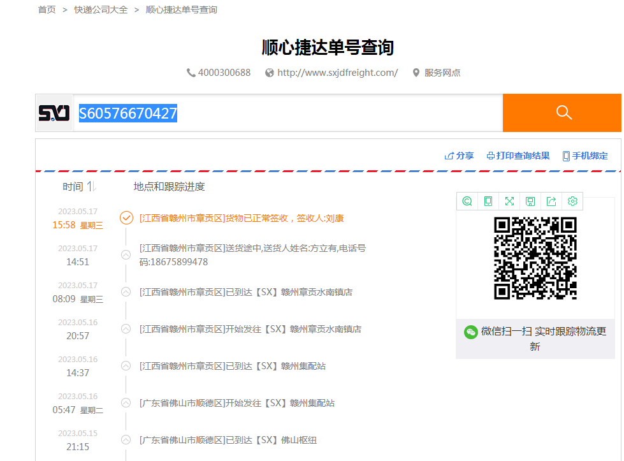Viewport: 624px width, 461px height.
Task: Open the 手机绑定 phone binding link
Action: [x=585, y=156]
